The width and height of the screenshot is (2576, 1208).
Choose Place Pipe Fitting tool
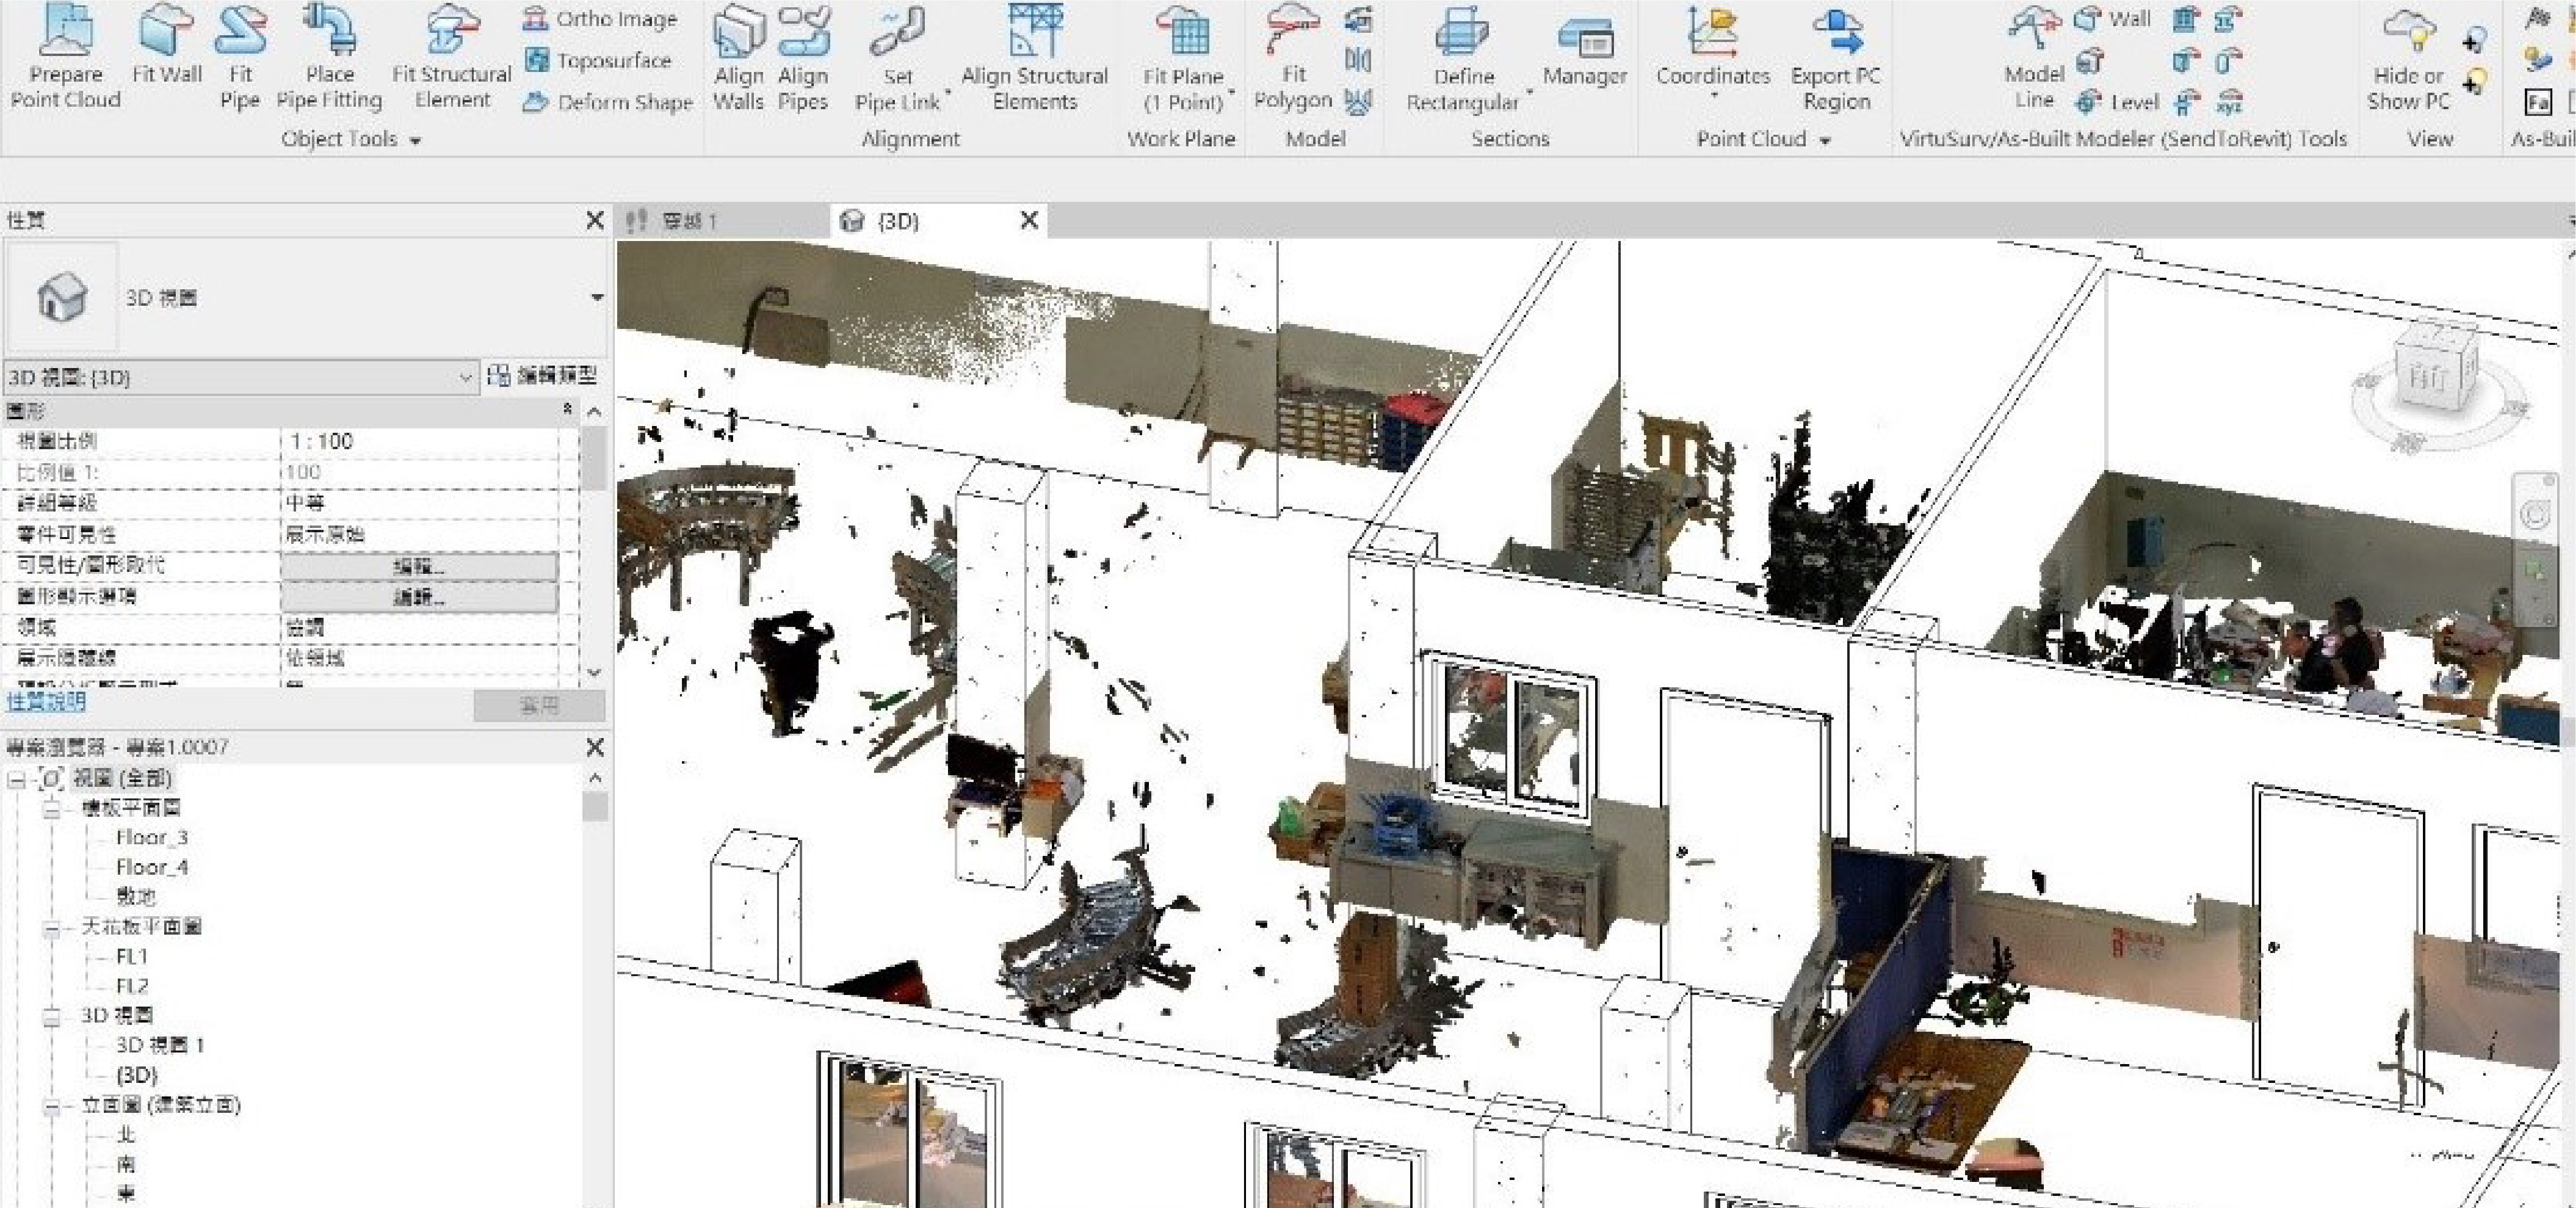coord(329,56)
